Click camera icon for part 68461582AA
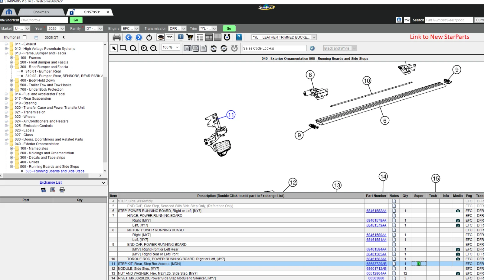This screenshot has height=280, width=484. pyautogui.click(x=458, y=211)
